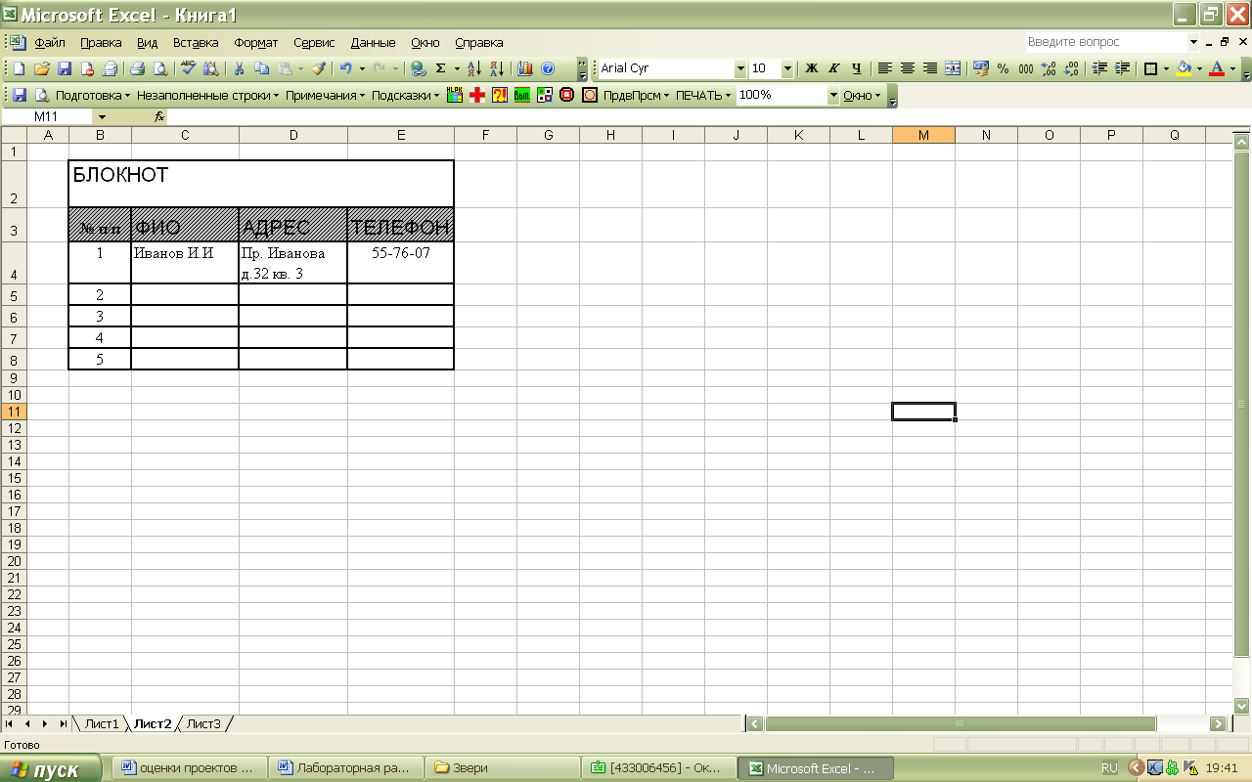Image resolution: width=1252 pixels, height=782 pixels.
Task: Click the green Вып. custom toolbar icon
Action: [522, 95]
